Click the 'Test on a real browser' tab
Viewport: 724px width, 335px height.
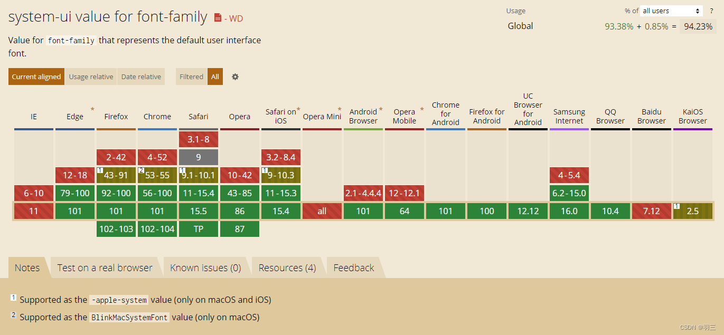(x=105, y=267)
